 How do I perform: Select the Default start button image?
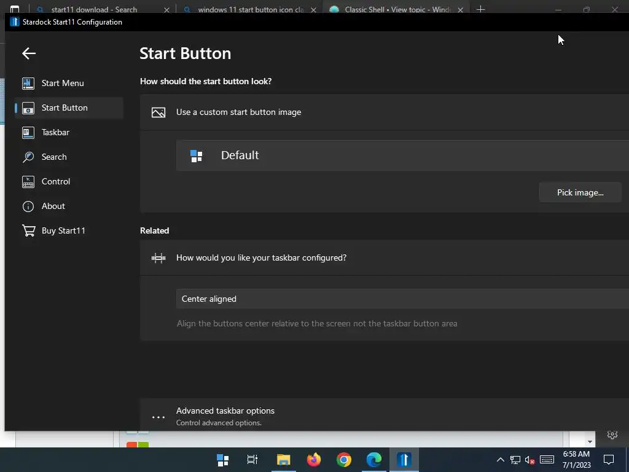point(402,155)
